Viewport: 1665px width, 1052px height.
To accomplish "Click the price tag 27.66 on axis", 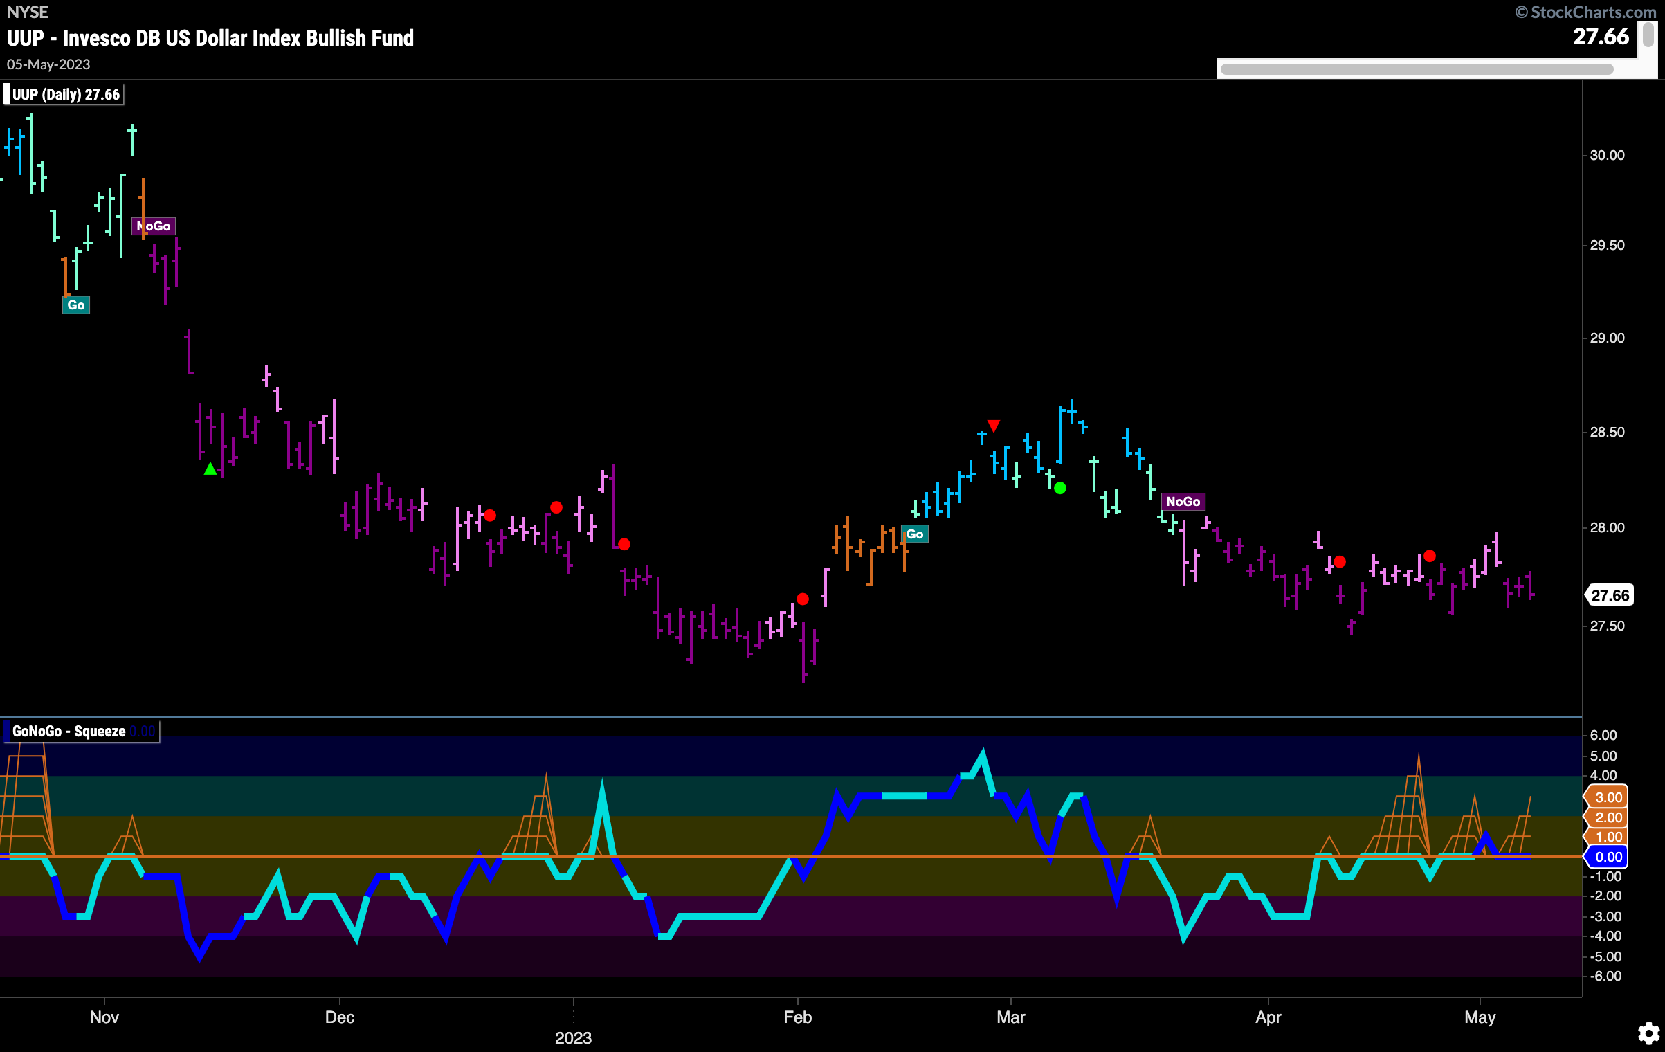I will pyautogui.click(x=1610, y=595).
